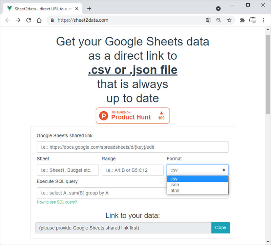The width and height of the screenshot is (271, 245).
Task: Click the zoom magnifier icon in address bar
Action: pyautogui.click(x=218, y=20)
